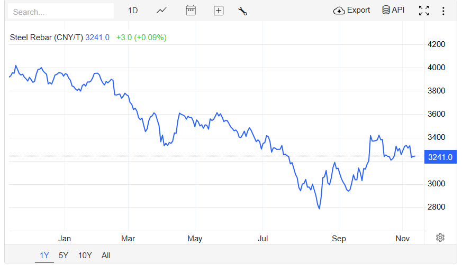Switch to the 10Y time range
462x265 pixels.
(x=85, y=255)
